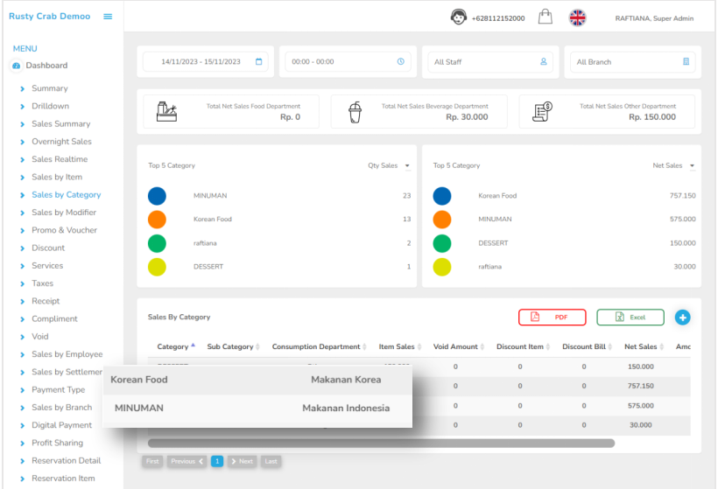Click the clock icon in time range field
Image resolution: width=718 pixels, height=489 pixels.
tap(401, 61)
